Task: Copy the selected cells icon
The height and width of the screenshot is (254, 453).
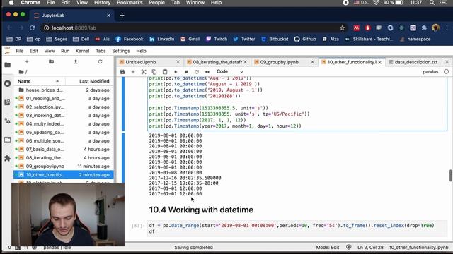Action: (154, 72)
